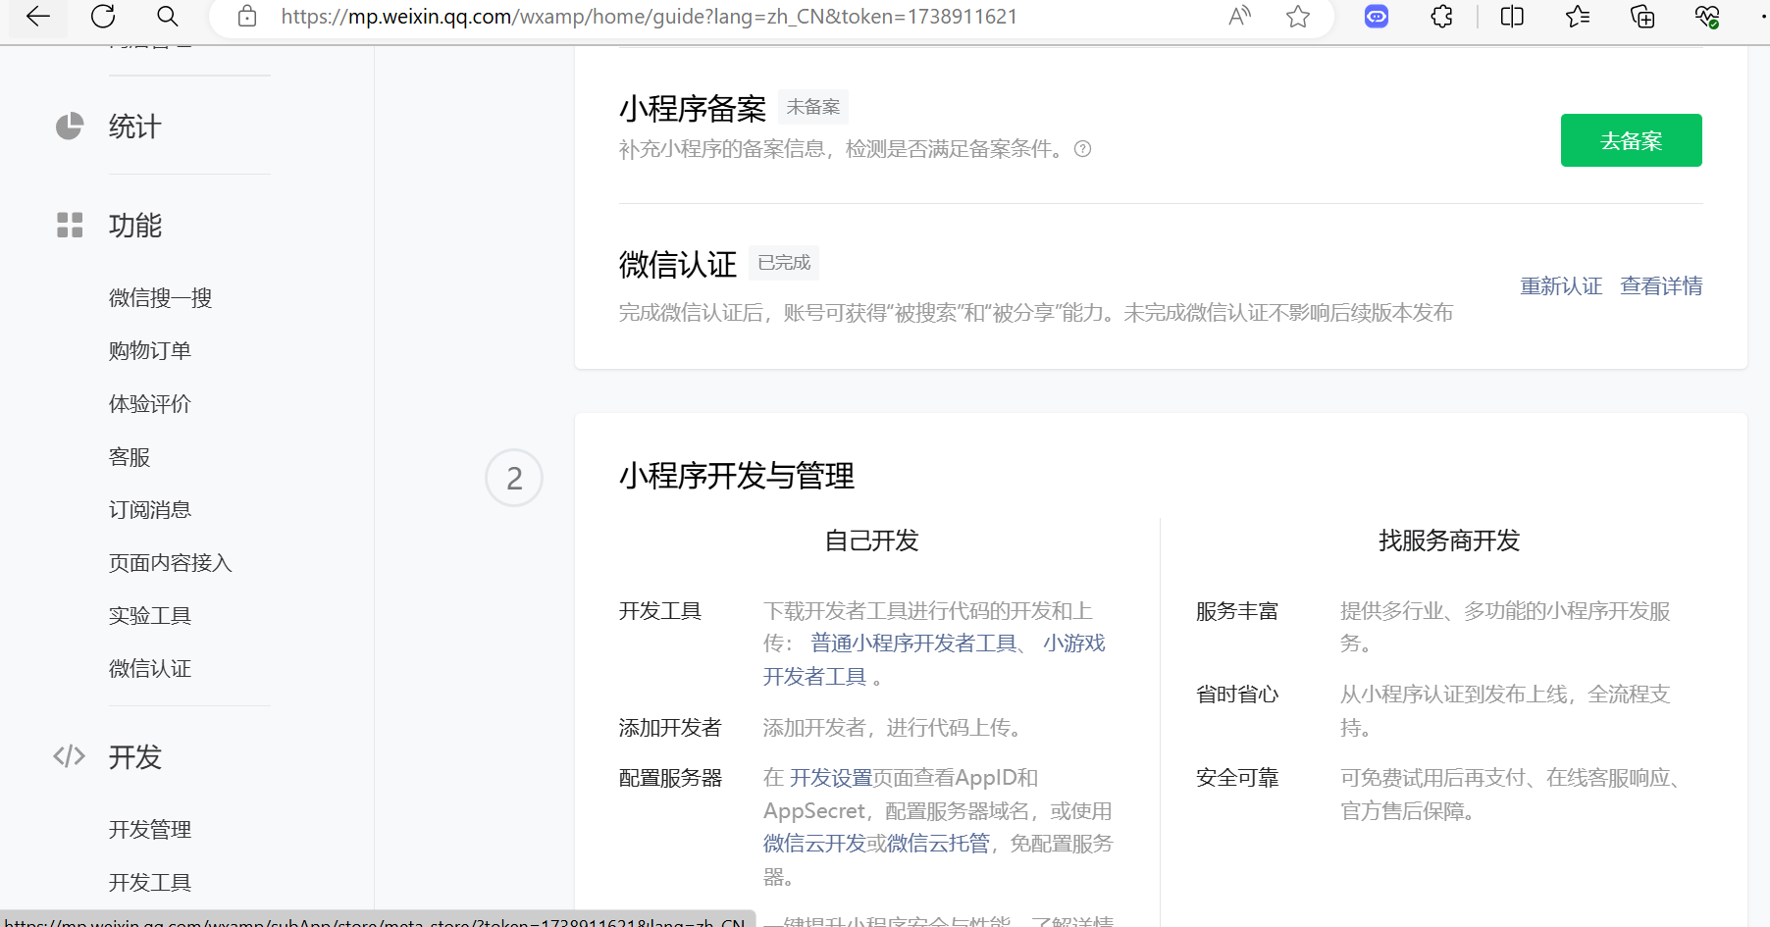Click the 未备案 status tag
Screen dimensions: 1770x927
point(813,107)
